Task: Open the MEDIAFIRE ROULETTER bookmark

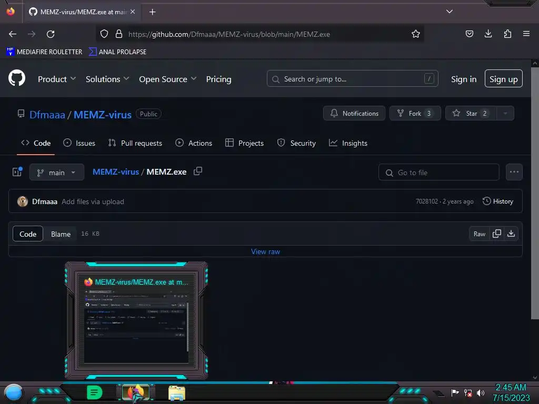Action: pos(44,52)
